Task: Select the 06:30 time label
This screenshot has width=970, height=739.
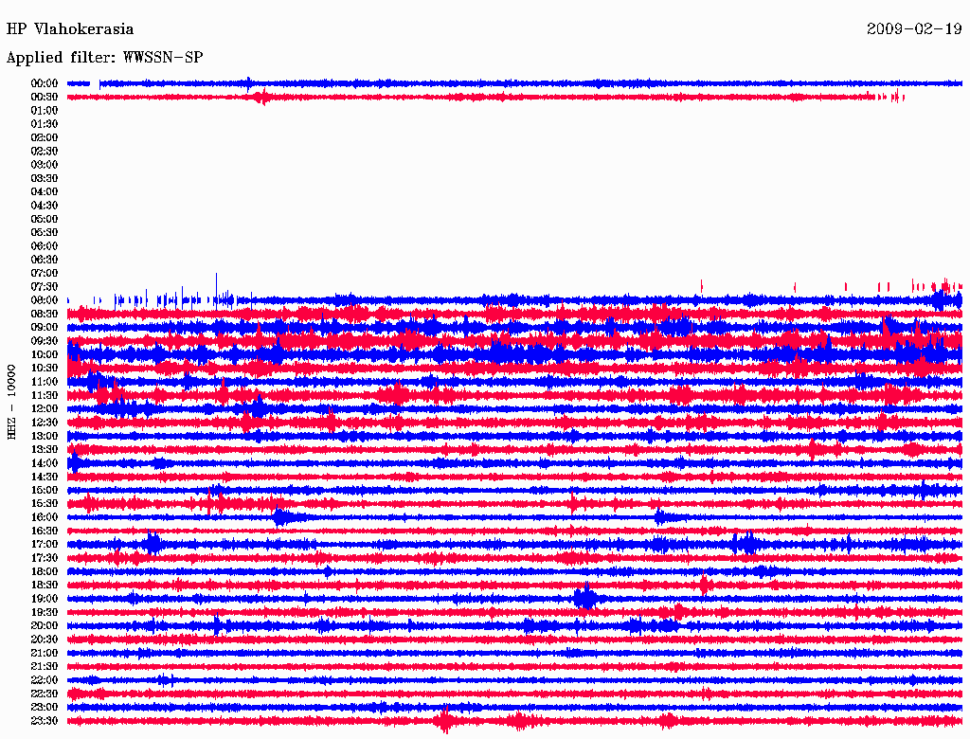Action: tap(44, 260)
